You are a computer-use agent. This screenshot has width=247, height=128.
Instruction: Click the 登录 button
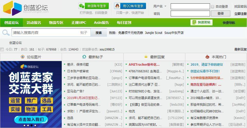coord(221,14)
